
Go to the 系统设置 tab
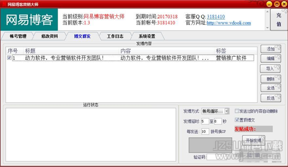point(147,36)
